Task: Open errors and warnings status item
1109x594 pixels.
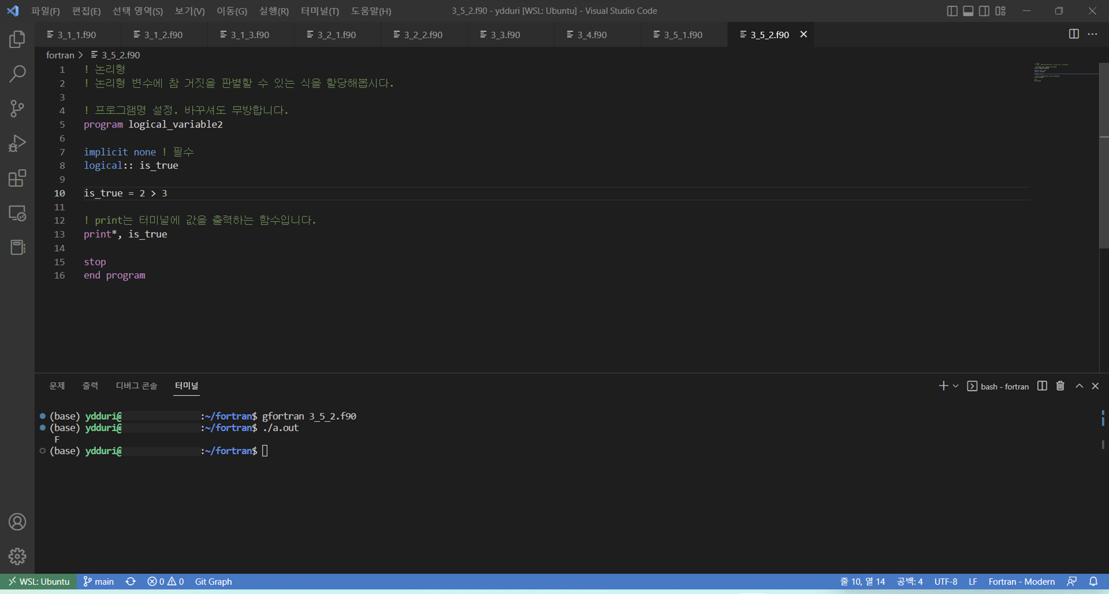Action: click(165, 581)
